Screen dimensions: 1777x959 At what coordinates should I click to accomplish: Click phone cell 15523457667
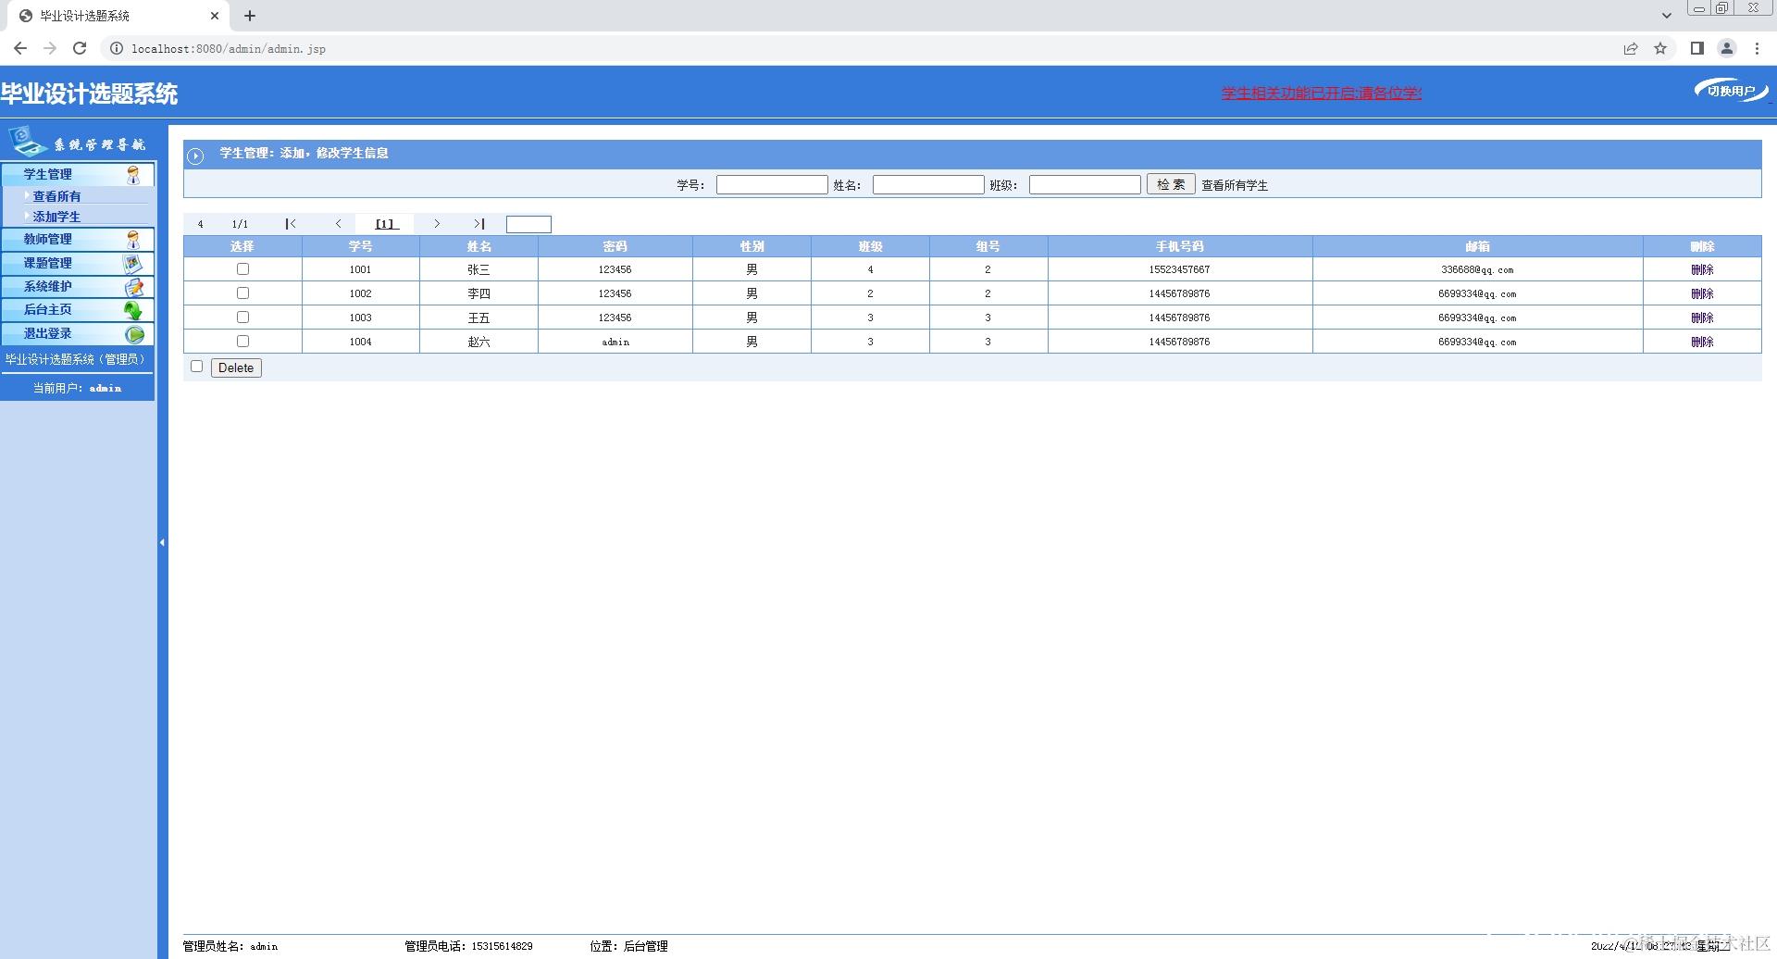pyautogui.click(x=1179, y=269)
